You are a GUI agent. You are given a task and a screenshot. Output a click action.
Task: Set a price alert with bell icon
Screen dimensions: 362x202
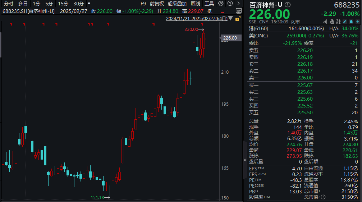351,22
